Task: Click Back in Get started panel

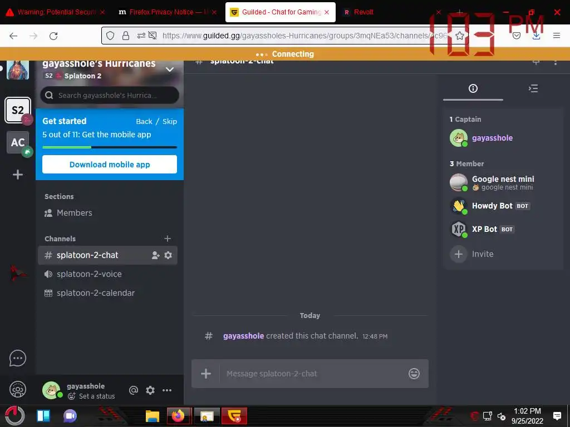Action: click(x=144, y=121)
